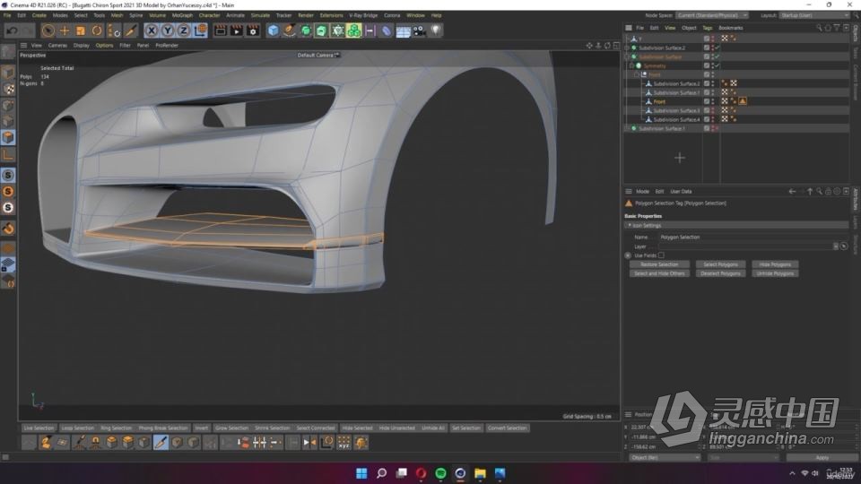This screenshot has height=484, width=861.
Task: Toggle layer checkbox for Front object
Action: [707, 101]
